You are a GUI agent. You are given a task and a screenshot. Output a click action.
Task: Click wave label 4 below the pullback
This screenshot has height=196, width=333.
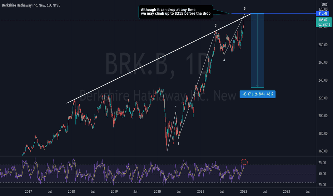(224, 60)
